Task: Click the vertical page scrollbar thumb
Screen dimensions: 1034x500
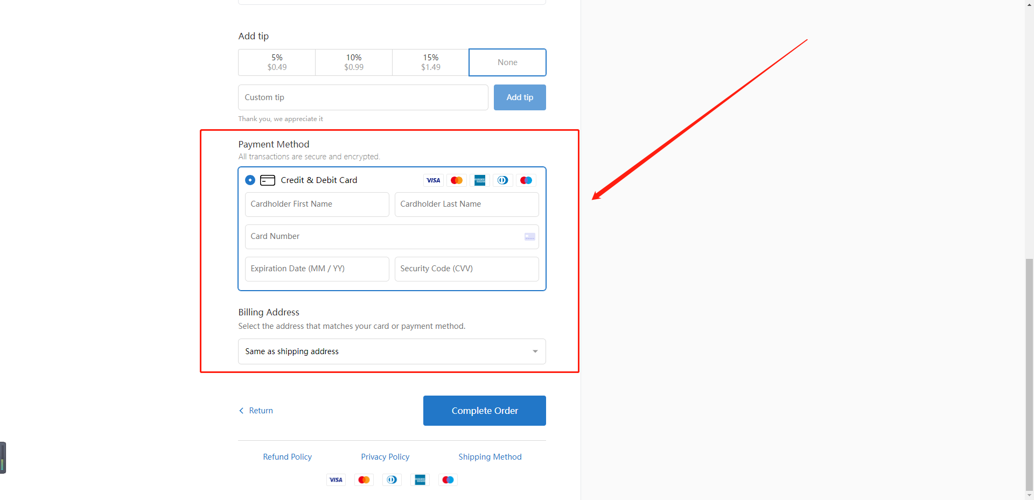Action: [1029, 374]
